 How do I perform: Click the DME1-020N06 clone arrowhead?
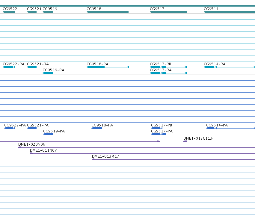[x=20, y=147]
